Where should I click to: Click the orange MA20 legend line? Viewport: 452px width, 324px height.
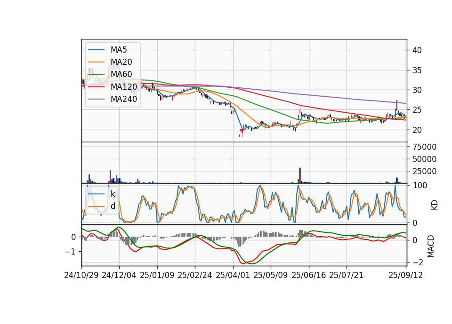(x=96, y=62)
